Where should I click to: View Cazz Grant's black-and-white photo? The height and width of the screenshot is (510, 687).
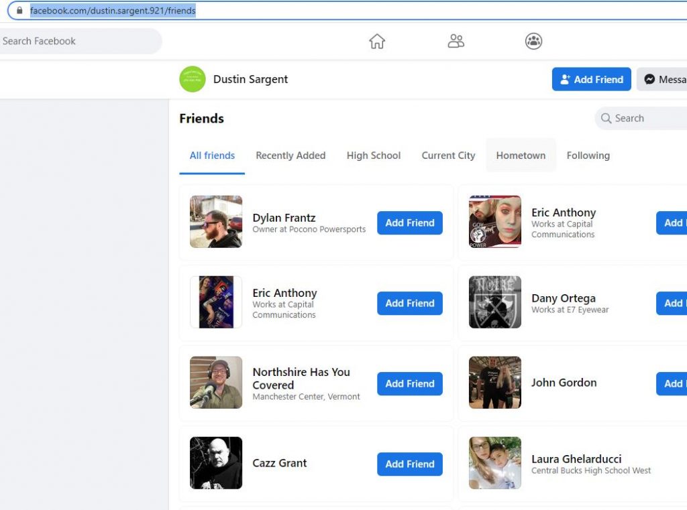coord(216,462)
